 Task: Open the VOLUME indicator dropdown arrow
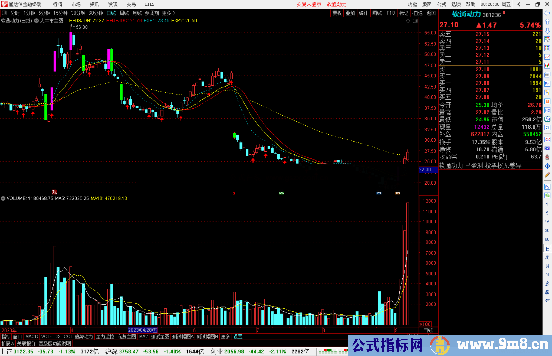(x=3, y=198)
